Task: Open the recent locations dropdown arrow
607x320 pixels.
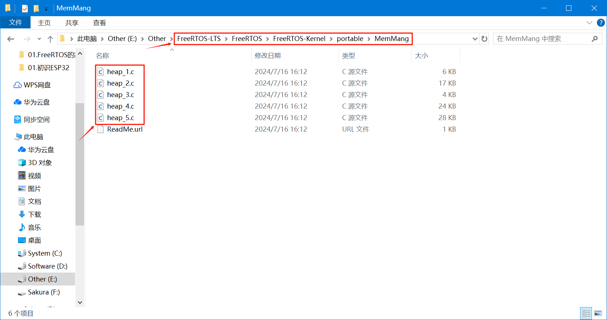Action: pos(39,39)
